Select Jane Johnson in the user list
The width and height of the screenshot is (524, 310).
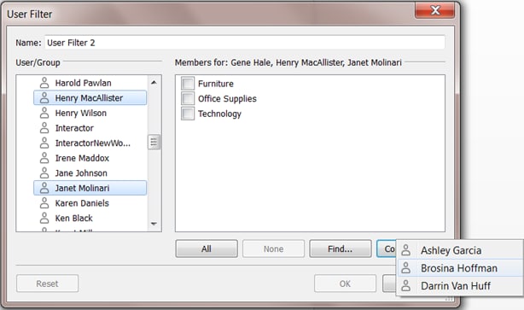[90, 173]
